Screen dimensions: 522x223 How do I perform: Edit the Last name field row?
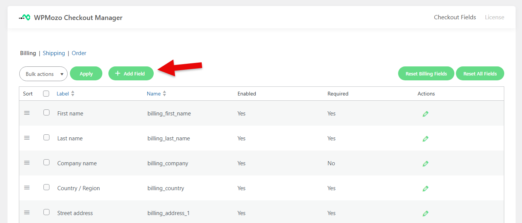(425, 139)
